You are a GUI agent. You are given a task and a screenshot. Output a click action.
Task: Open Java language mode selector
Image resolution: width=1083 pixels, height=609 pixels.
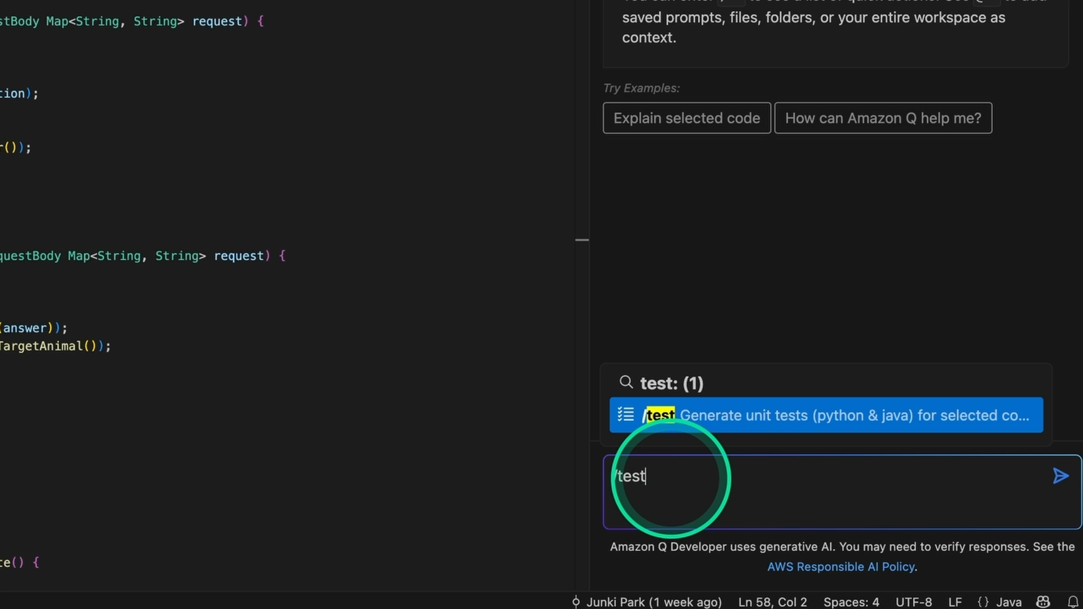click(1009, 602)
